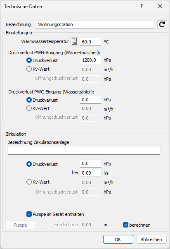Viewport: 170px width, 249px height.
Task: Open the calculator icon next to Warmwassertemperatur
Action: (74, 42)
